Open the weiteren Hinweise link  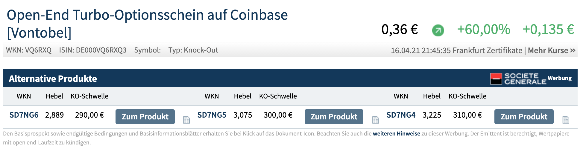396,134
